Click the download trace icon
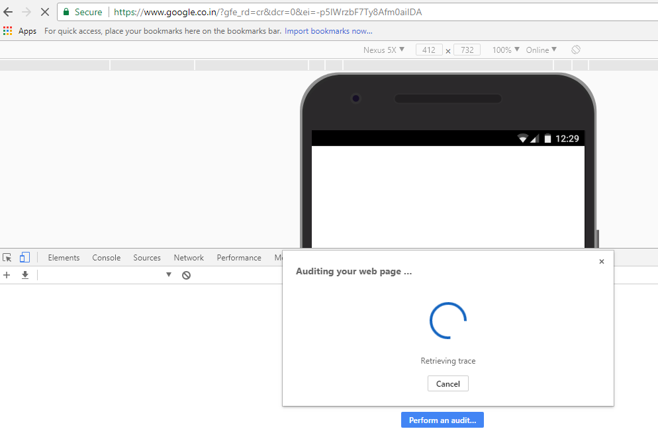 (24, 274)
